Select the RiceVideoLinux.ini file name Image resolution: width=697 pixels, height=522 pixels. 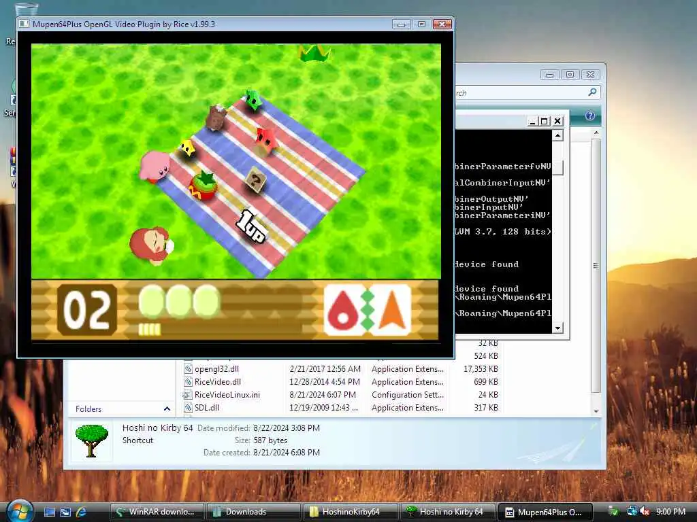[x=227, y=395]
